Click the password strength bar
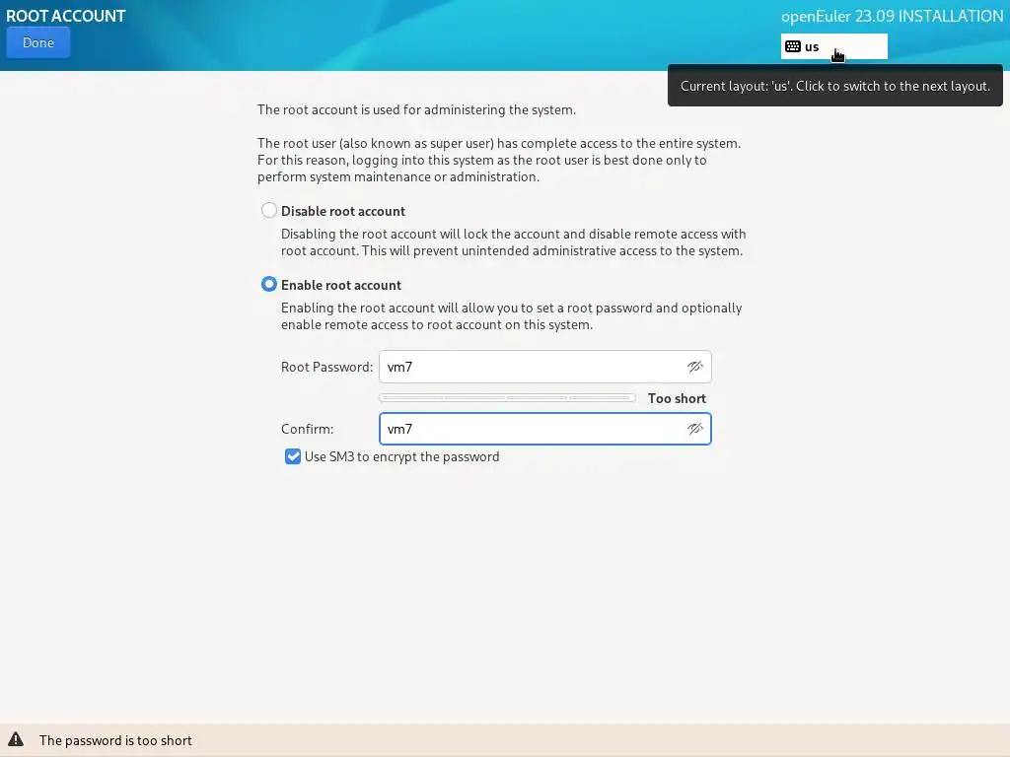Image resolution: width=1010 pixels, height=757 pixels. pos(508,398)
